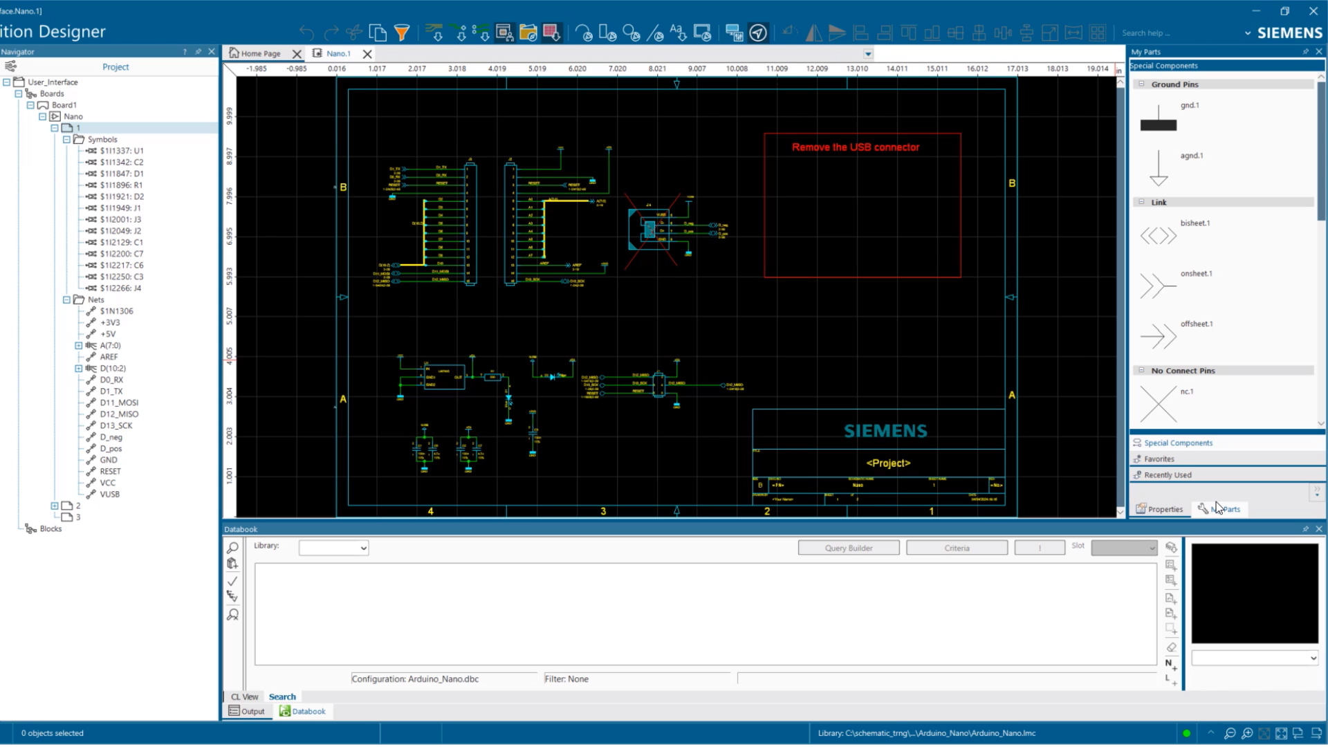Click the verify checkmark icon in the Databook sidebar
The width and height of the screenshot is (1328, 747).
[x=233, y=582]
